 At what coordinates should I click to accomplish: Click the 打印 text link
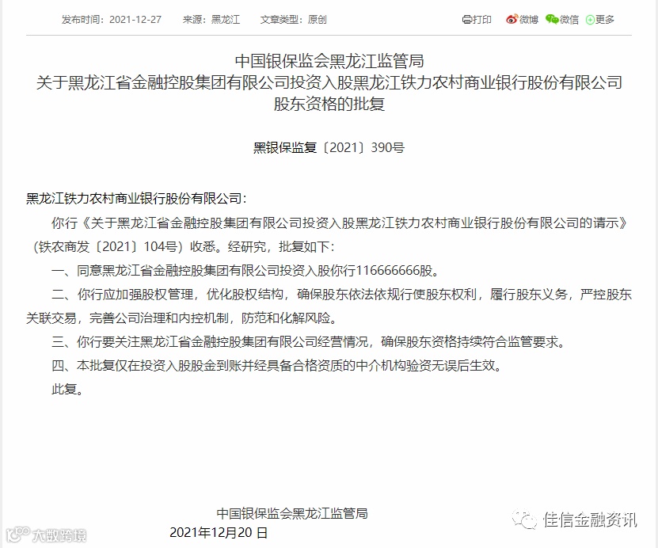point(481,20)
